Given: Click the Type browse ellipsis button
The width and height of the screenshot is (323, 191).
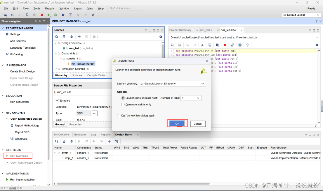Looking at the screenshot, I should [95, 113].
